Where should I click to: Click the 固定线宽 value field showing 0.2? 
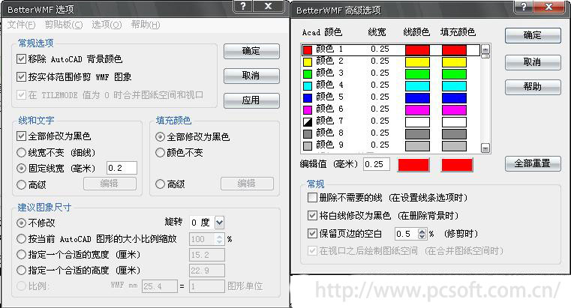point(122,168)
